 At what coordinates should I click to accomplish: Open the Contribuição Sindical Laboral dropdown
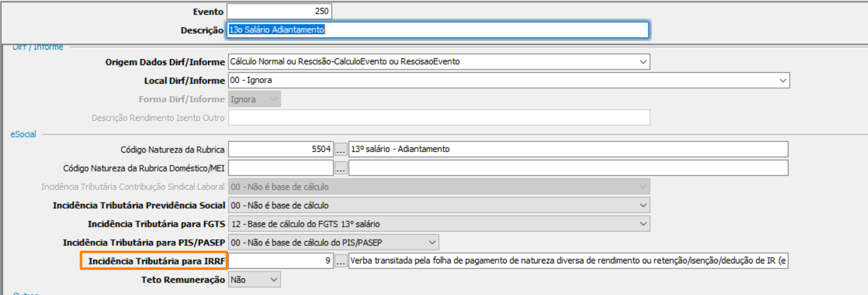pyautogui.click(x=438, y=187)
